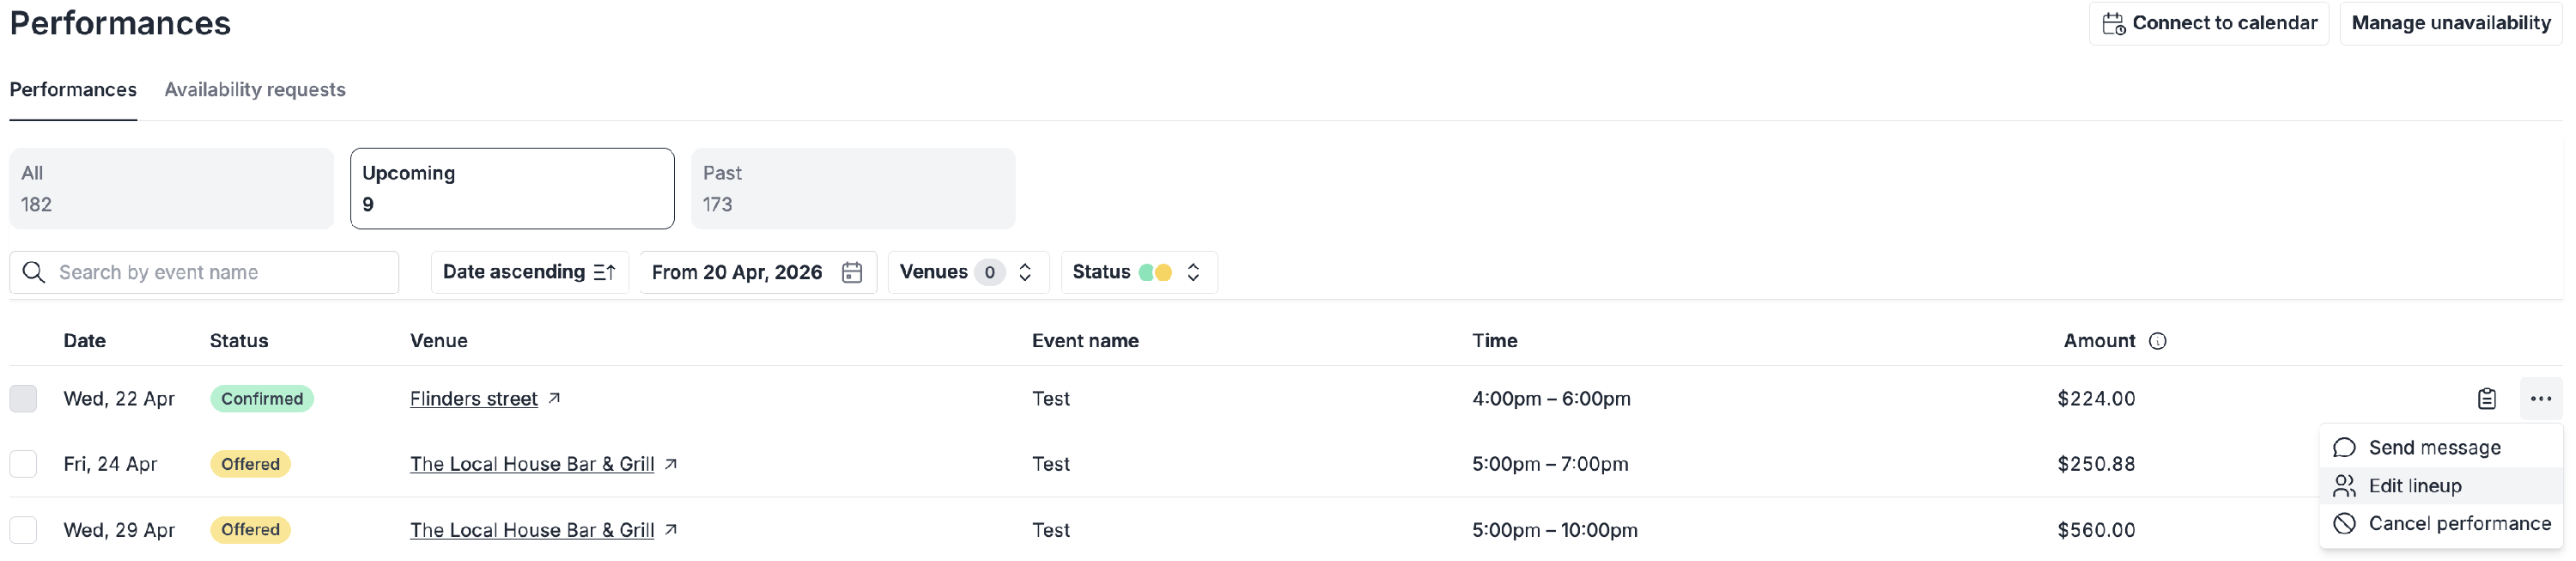Tick the Fri, 24 Apr row checkbox
Image resolution: width=2576 pixels, height=561 pixels.
pos(23,464)
